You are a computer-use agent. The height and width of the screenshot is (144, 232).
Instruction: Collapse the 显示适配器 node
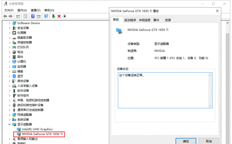(10, 124)
